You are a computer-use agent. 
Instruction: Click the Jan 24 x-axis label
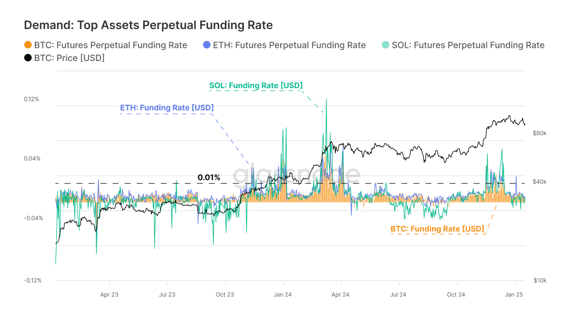283,294
